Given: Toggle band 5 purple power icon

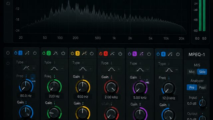Looking at the screenshot, I should (129, 54).
